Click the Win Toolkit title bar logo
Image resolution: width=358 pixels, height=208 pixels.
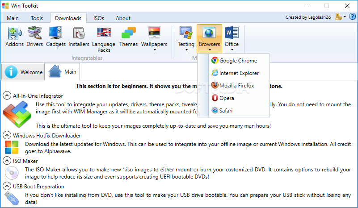[5, 6]
